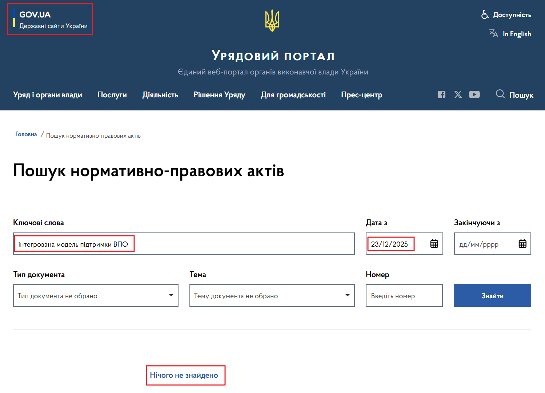Image resolution: width=545 pixels, height=393 pixels.
Task: Click the 'Нічого не знайдено' result text
Action: [184, 375]
